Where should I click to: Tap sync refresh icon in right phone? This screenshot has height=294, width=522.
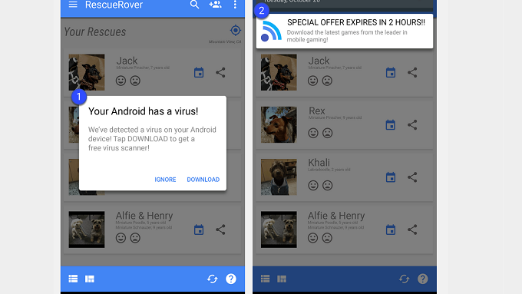[x=404, y=279]
